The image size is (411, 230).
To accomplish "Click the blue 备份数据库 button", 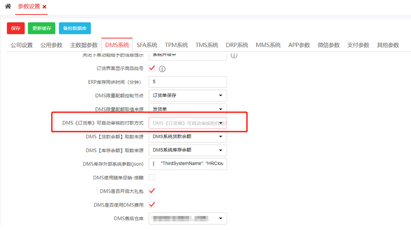I will [75, 28].
